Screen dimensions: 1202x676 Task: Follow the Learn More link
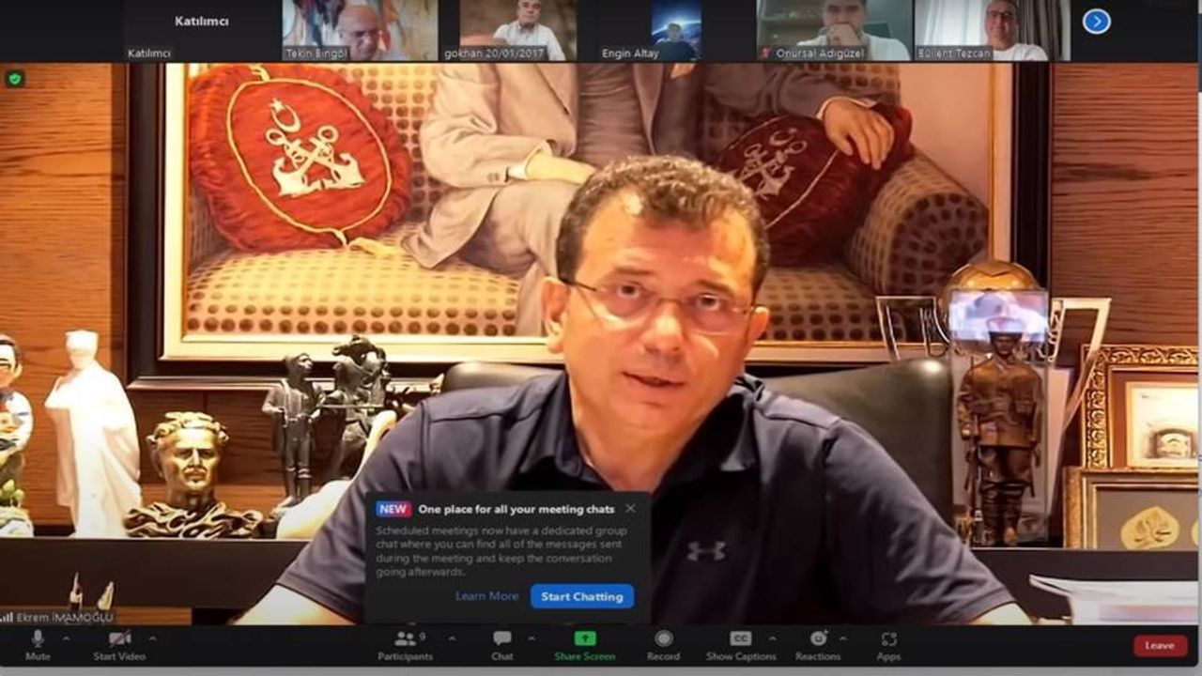[486, 596]
